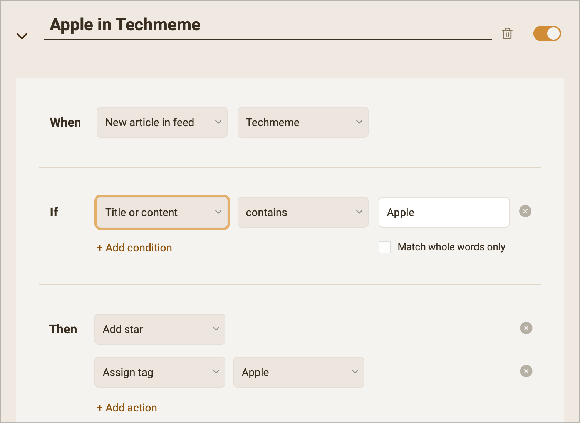Viewport: 580px width, 423px height.
Task: Open the Add star action dropdown
Action: (x=159, y=329)
